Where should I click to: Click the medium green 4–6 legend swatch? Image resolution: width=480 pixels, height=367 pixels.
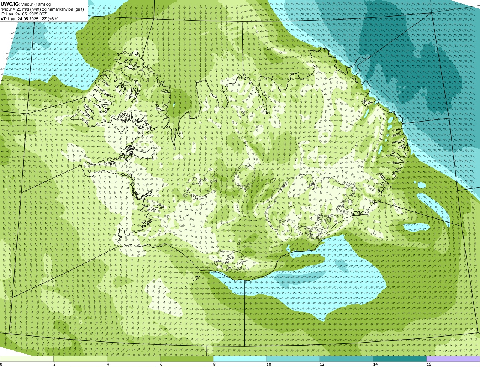coord(133,359)
